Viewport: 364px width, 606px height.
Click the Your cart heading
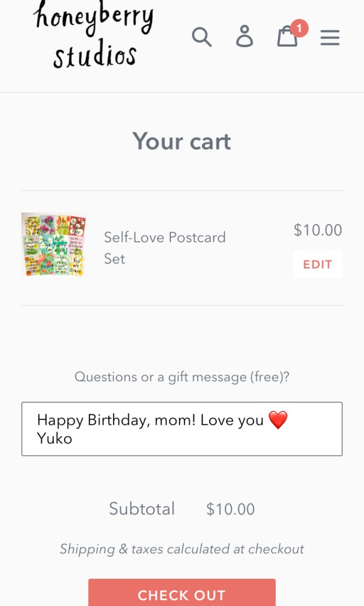182,142
